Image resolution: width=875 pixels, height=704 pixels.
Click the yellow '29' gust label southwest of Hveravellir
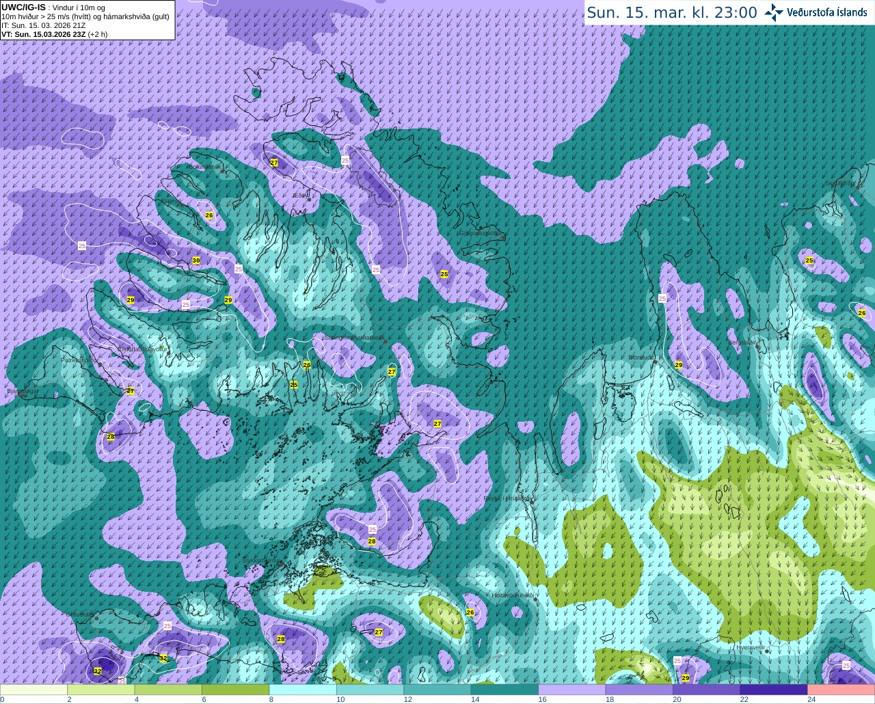pos(686,678)
